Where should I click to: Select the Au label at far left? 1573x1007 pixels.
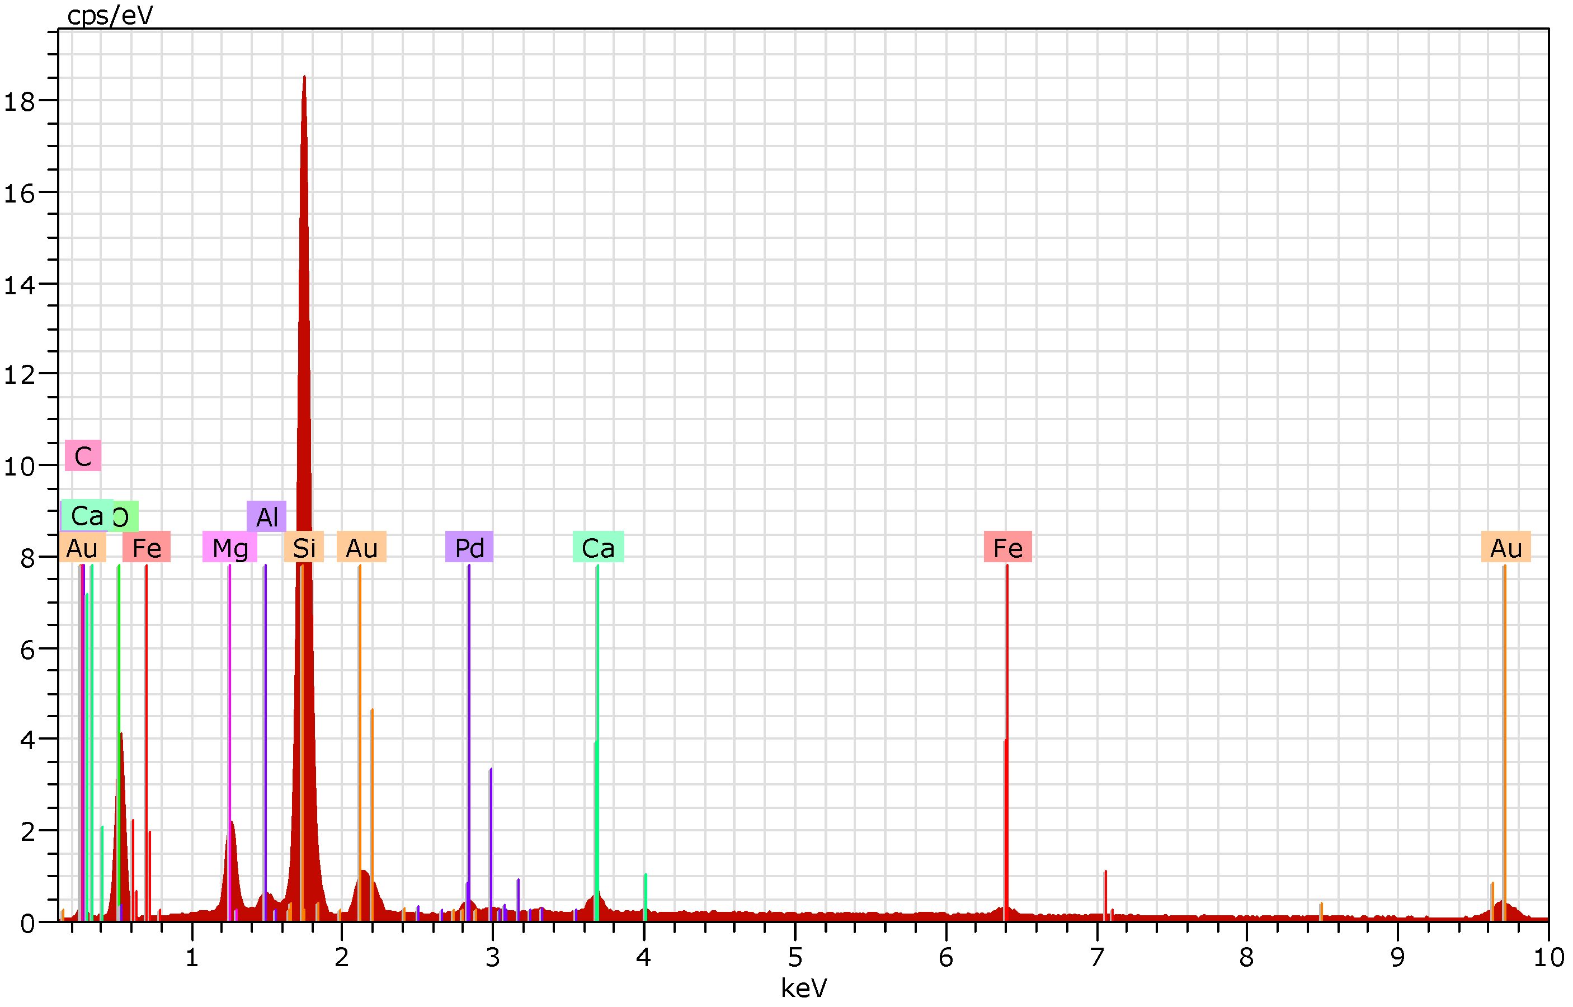[x=82, y=547]
